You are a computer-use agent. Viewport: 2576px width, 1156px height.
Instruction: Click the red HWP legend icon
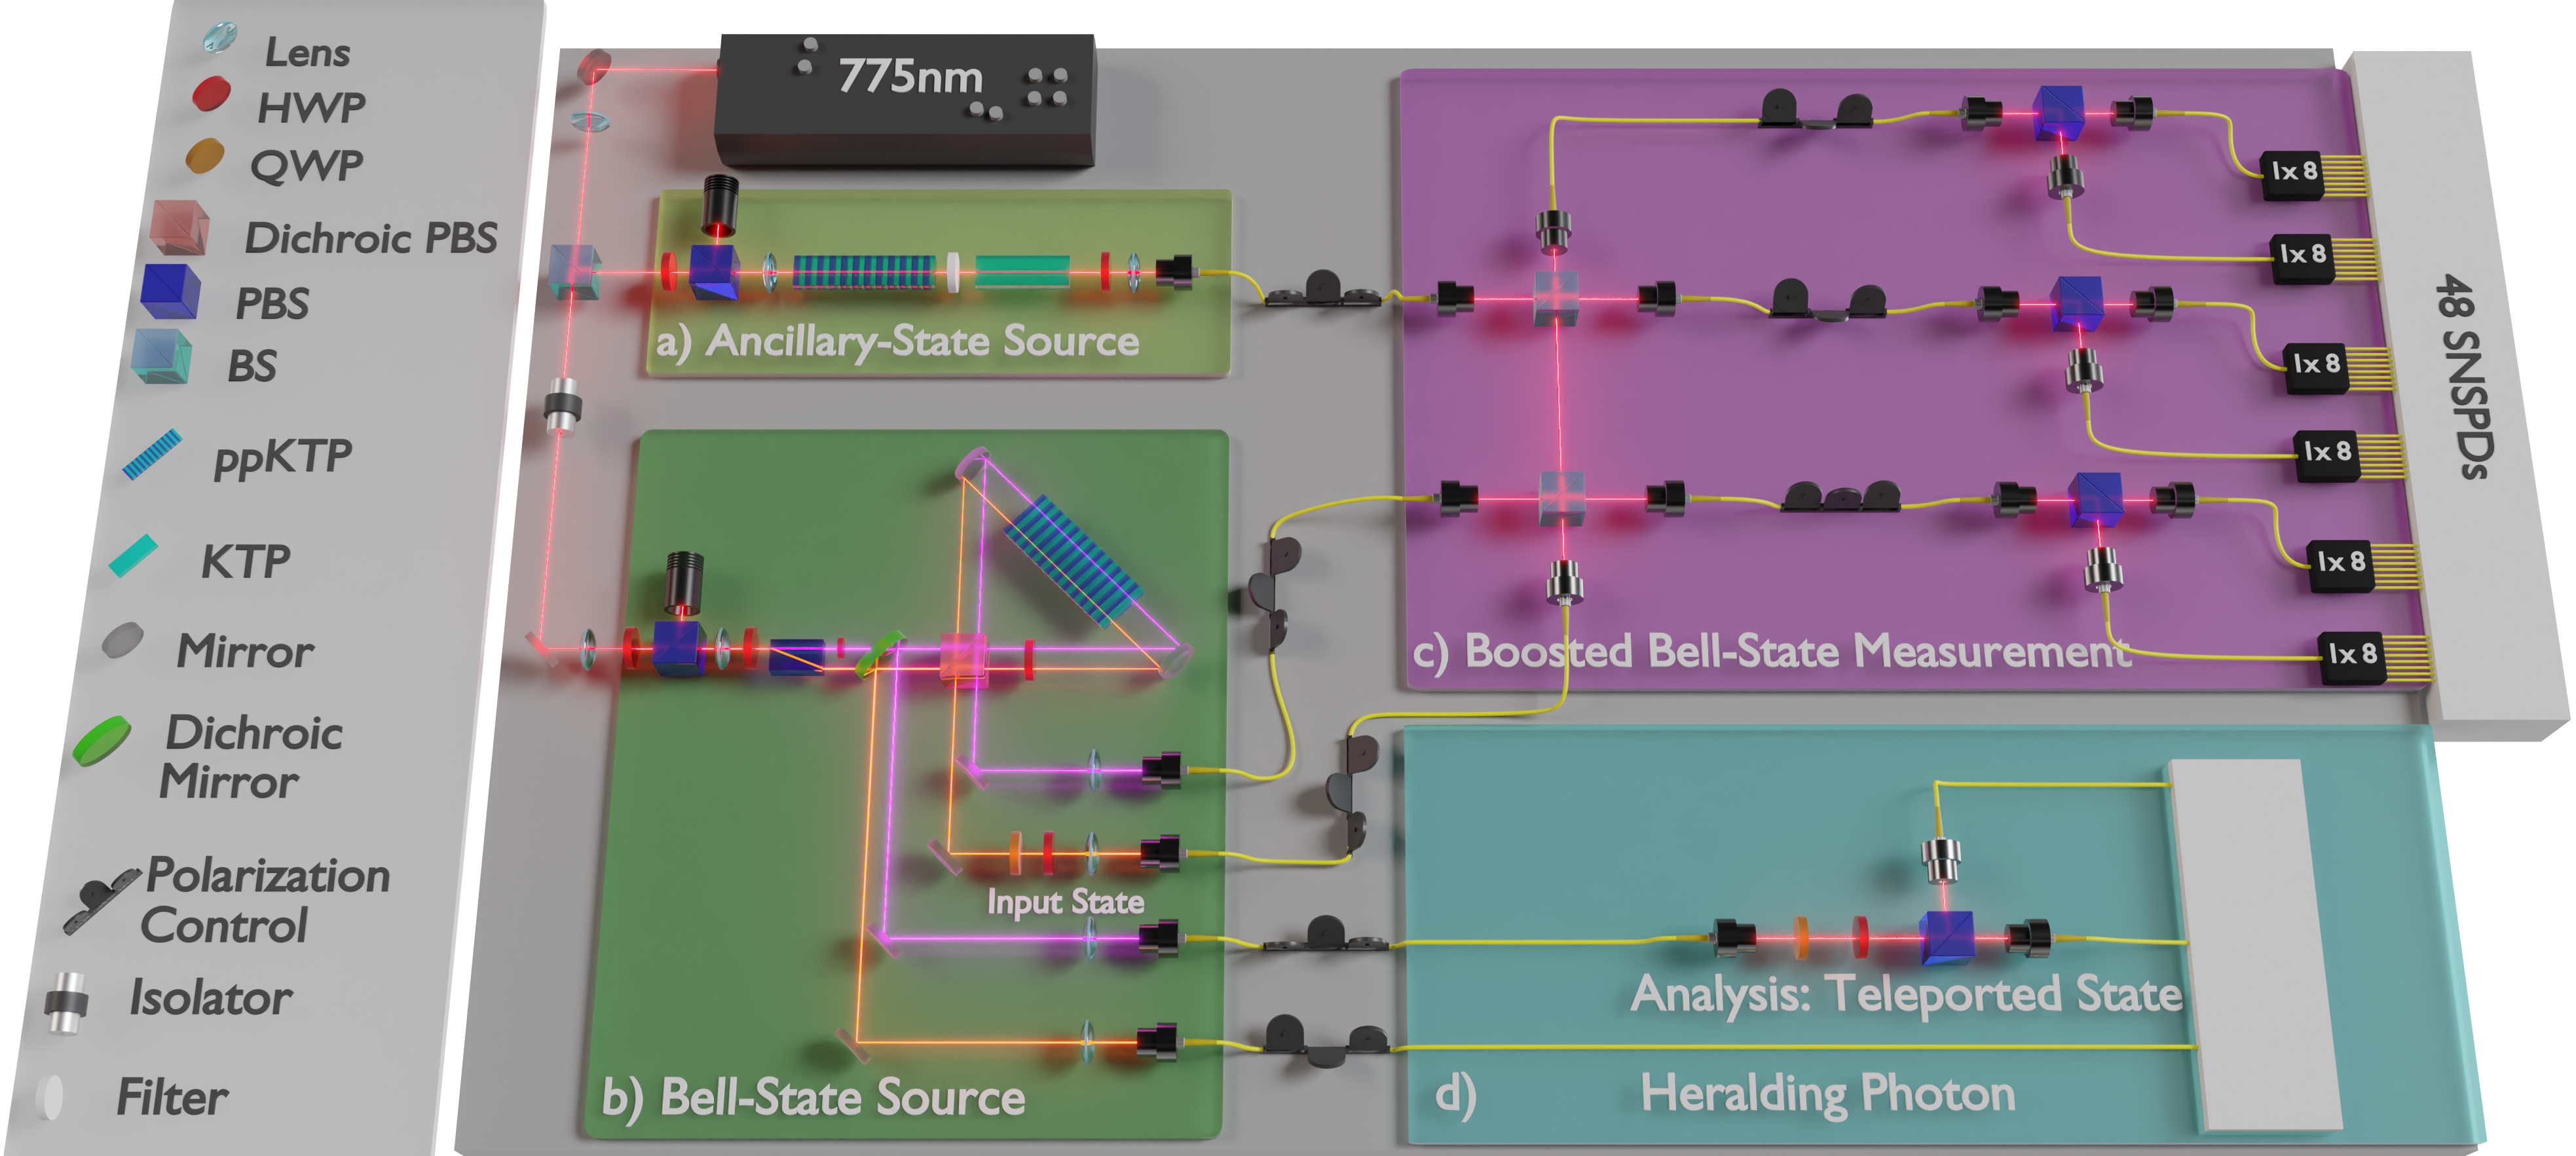[x=211, y=94]
